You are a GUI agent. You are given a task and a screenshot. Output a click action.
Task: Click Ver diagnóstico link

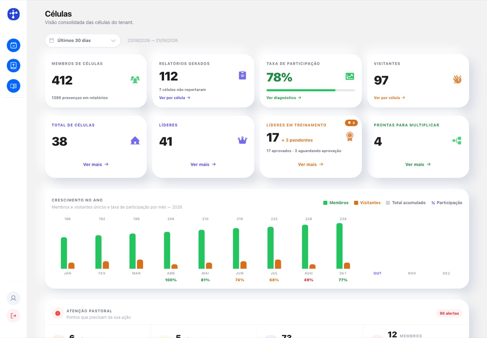tap(284, 98)
